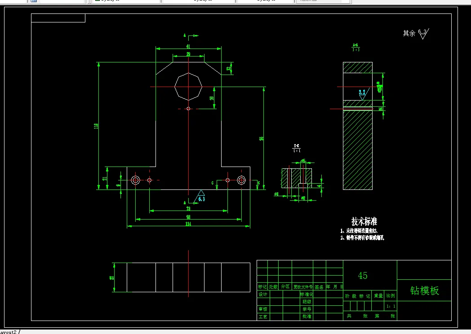
Task: Click the 签名 column header
Action: pyautogui.click(x=319, y=287)
